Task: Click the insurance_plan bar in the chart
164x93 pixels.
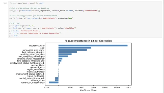Action: [93, 45]
